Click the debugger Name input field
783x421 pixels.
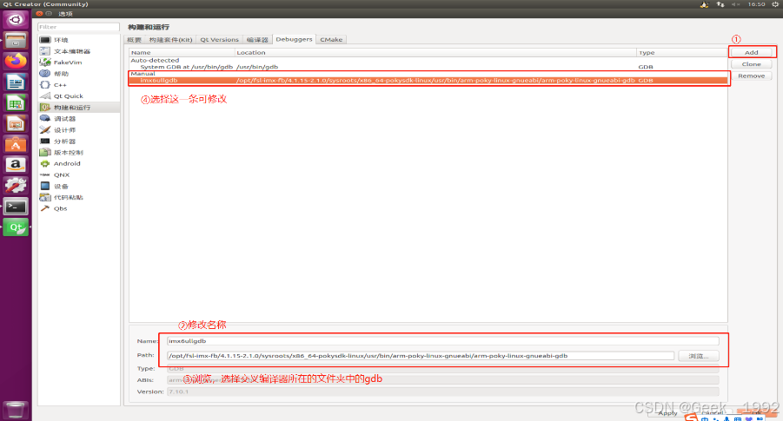[x=442, y=341]
